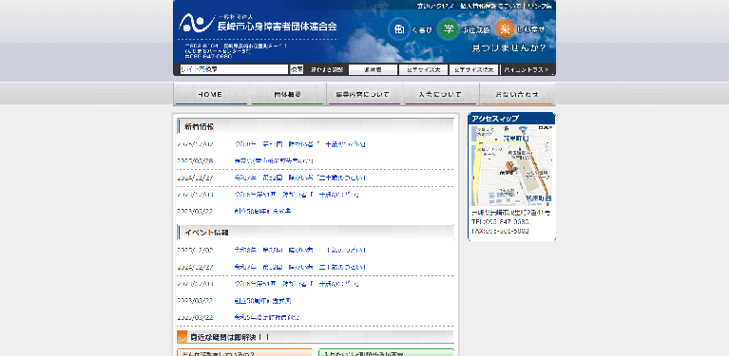Click the blue 働 circle icon

[398, 28]
